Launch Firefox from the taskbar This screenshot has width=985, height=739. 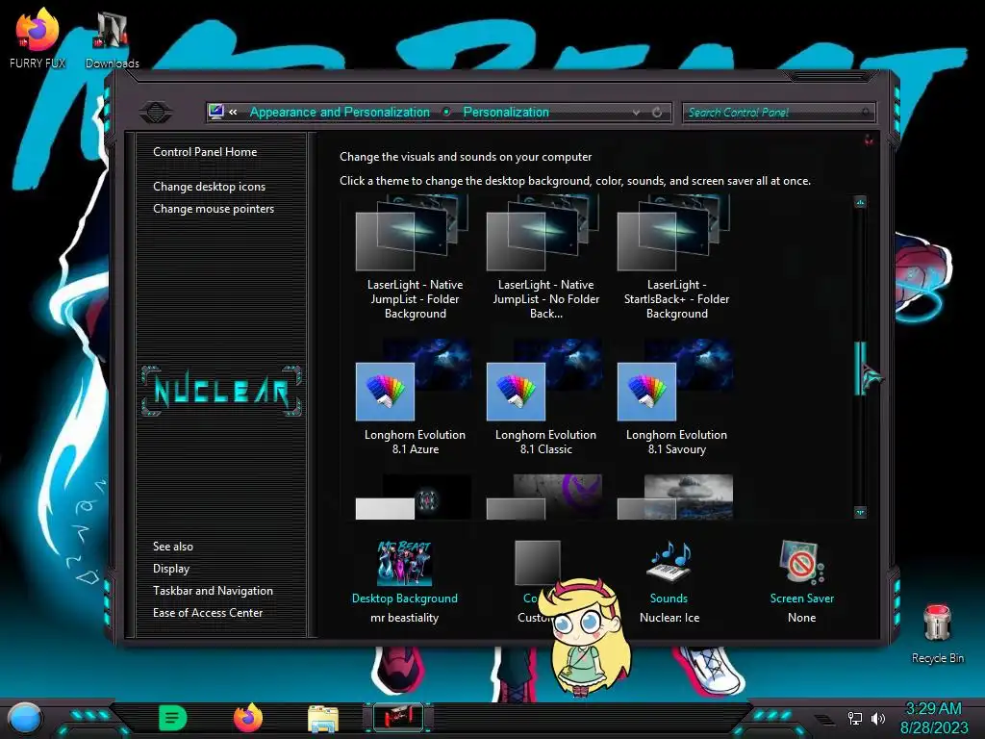pyautogui.click(x=248, y=718)
